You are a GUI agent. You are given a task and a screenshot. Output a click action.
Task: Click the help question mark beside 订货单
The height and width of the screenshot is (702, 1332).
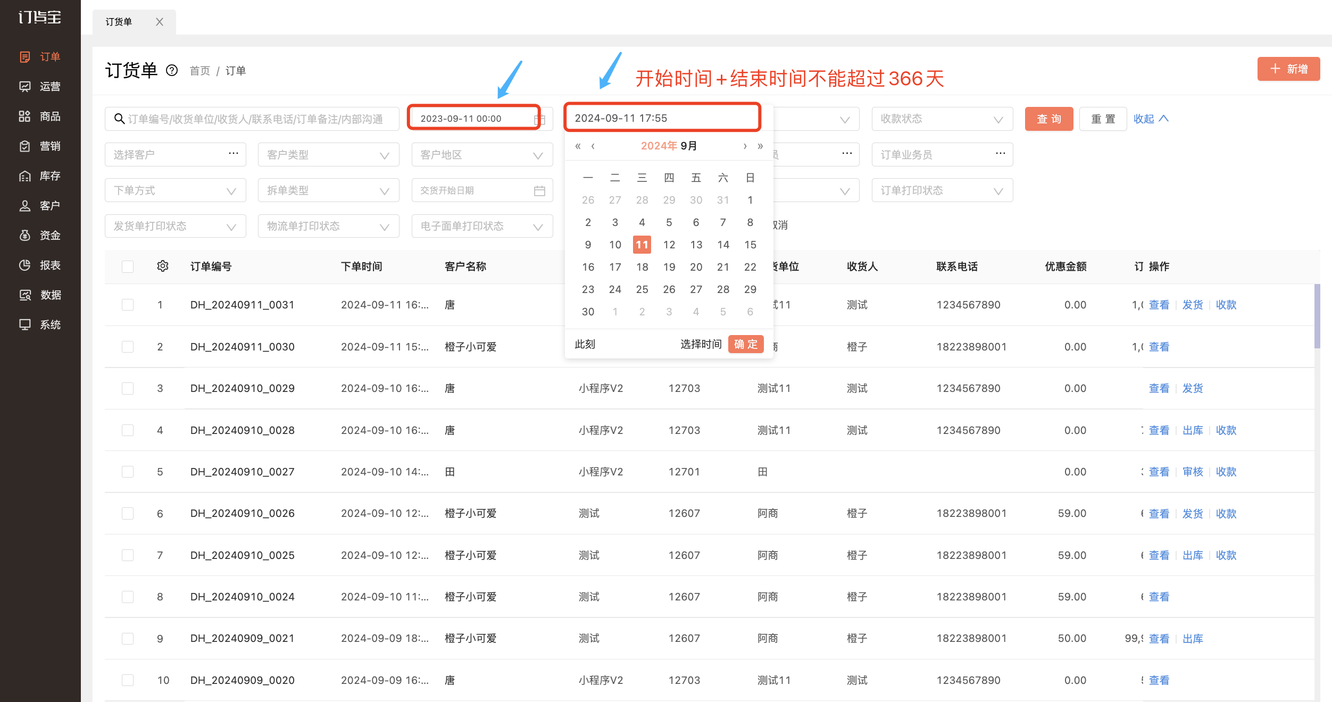point(172,70)
